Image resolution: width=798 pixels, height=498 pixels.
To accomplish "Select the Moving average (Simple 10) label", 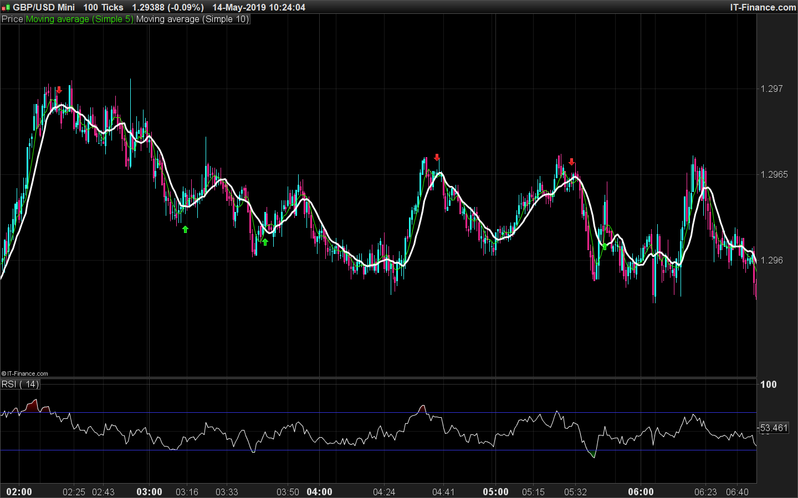I will pyautogui.click(x=193, y=19).
